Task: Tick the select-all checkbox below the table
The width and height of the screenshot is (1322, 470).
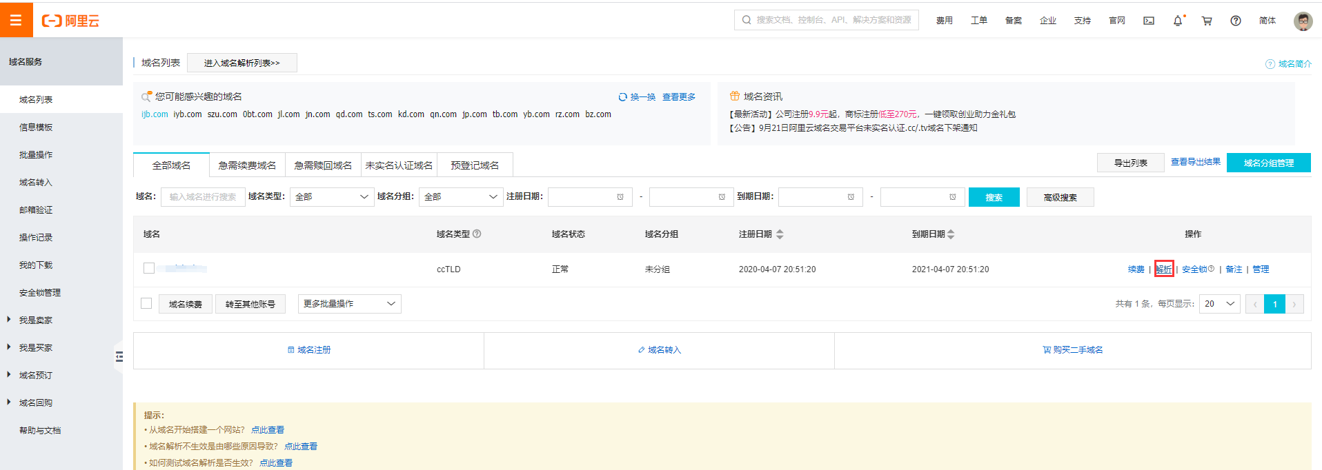Action: point(146,303)
